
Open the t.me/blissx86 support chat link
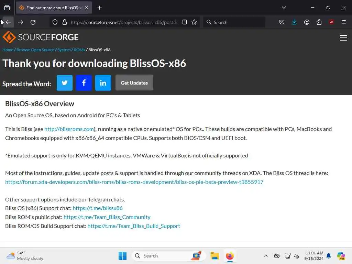click(x=98, y=208)
